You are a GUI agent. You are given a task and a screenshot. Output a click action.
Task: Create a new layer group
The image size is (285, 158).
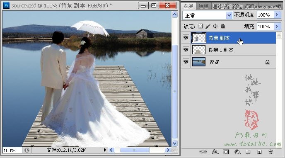point(248,152)
